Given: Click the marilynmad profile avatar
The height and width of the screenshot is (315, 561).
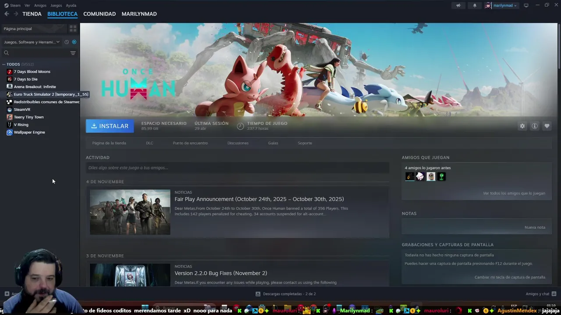Looking at the screenshot, I should point(488,6).
